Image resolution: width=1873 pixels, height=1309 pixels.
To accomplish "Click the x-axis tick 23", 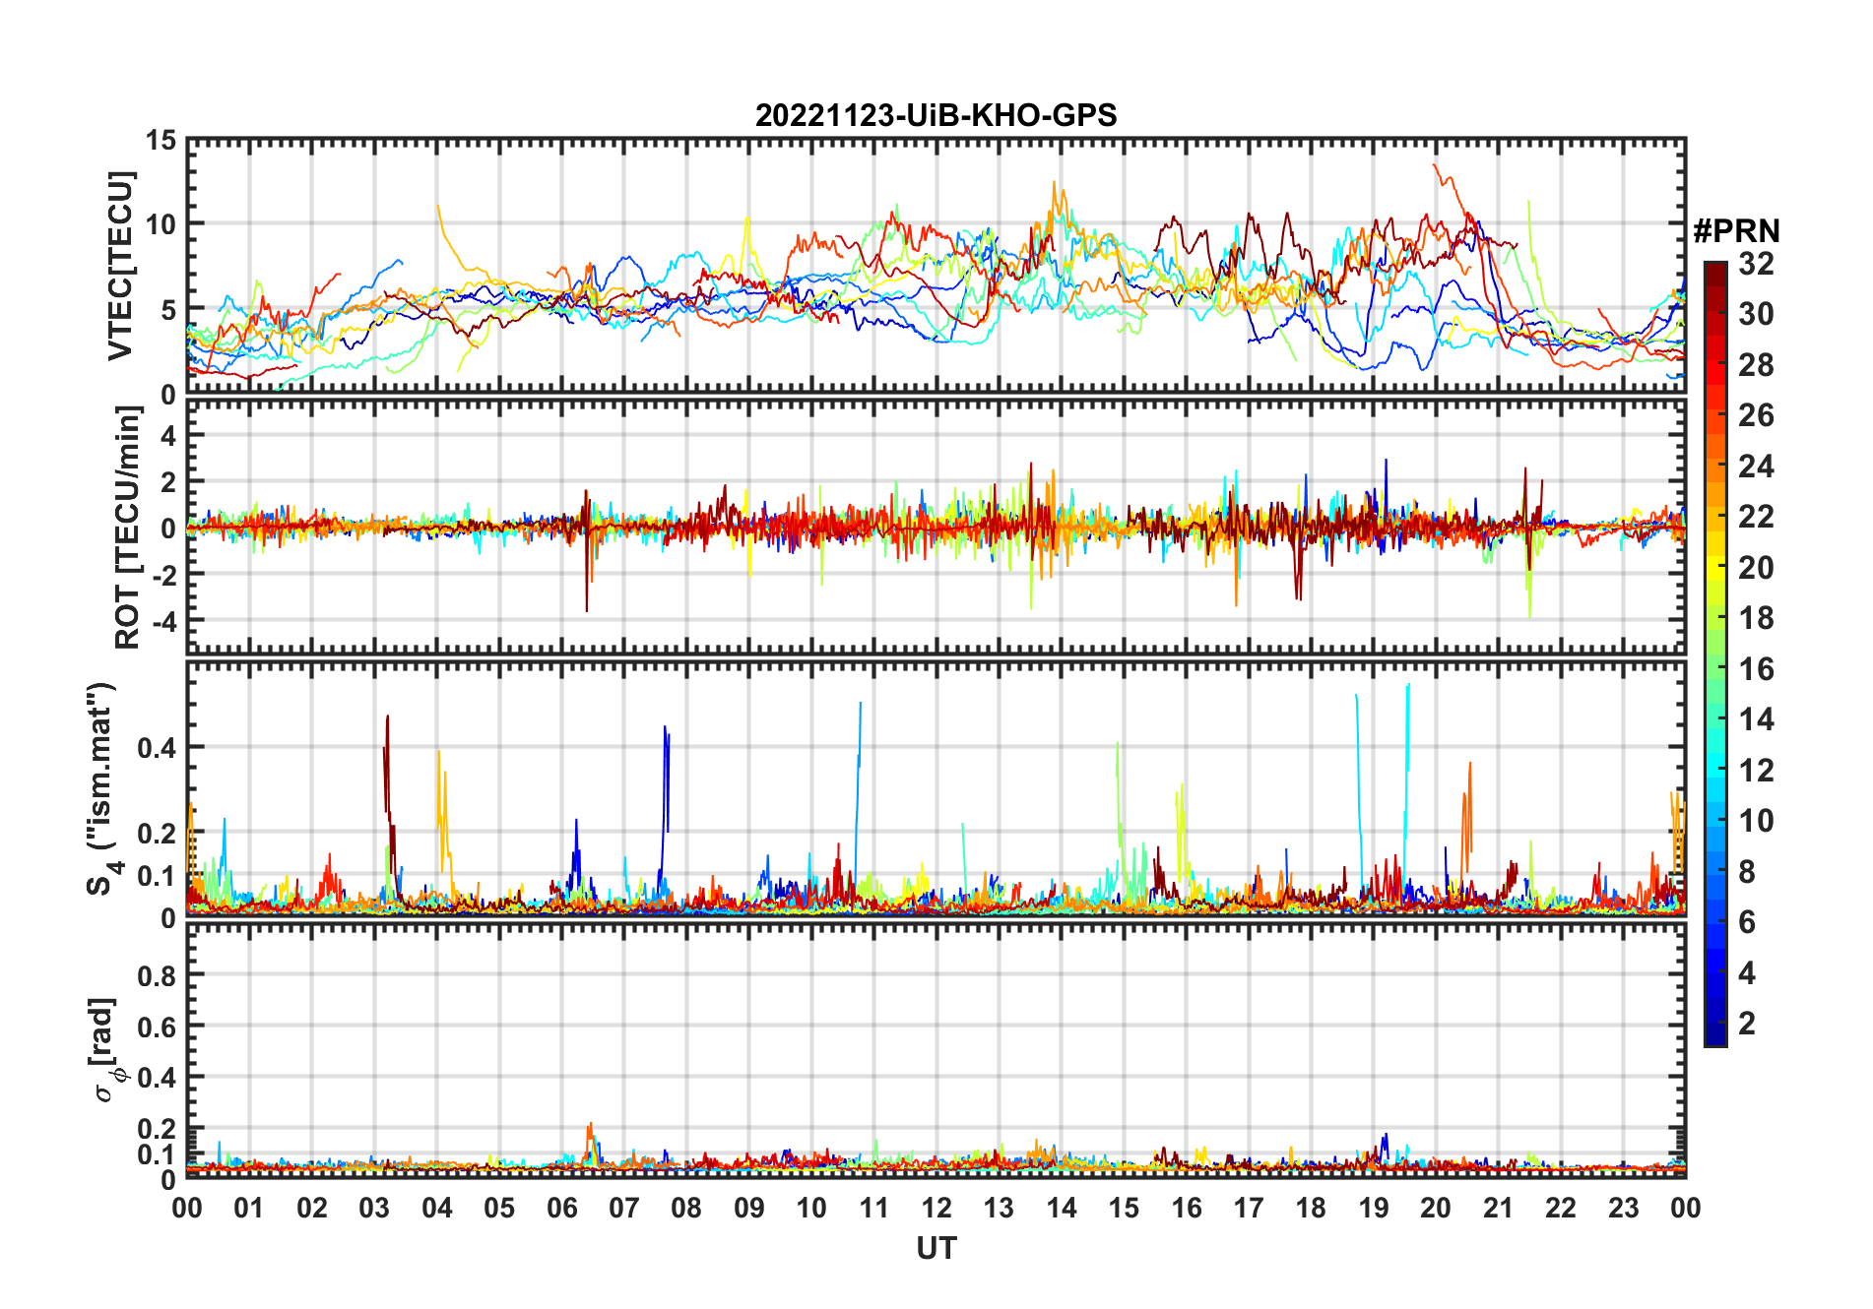I will [x=1623, y=1208].
